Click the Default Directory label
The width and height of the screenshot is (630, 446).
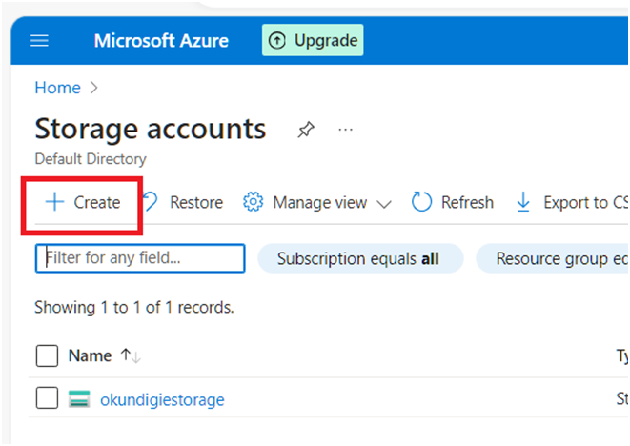pos(91,159)
